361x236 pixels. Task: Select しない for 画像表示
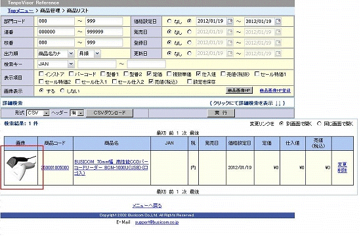(62, 91)
